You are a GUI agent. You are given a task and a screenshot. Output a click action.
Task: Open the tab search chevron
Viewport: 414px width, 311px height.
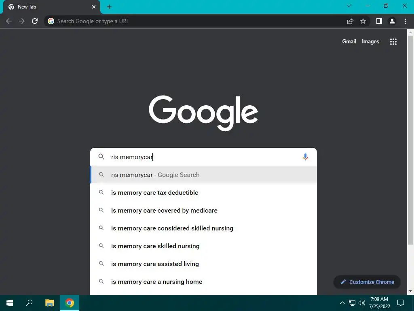click(x=349, y=6)
